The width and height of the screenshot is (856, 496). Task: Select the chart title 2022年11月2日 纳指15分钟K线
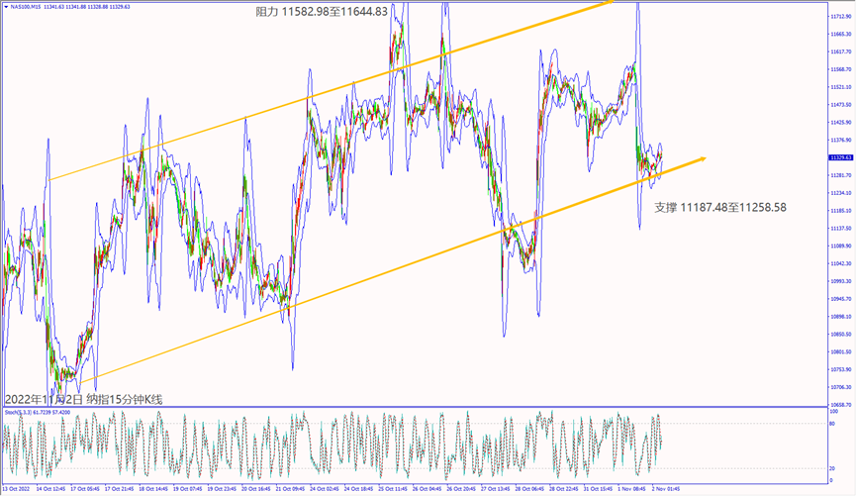(83, 399)
